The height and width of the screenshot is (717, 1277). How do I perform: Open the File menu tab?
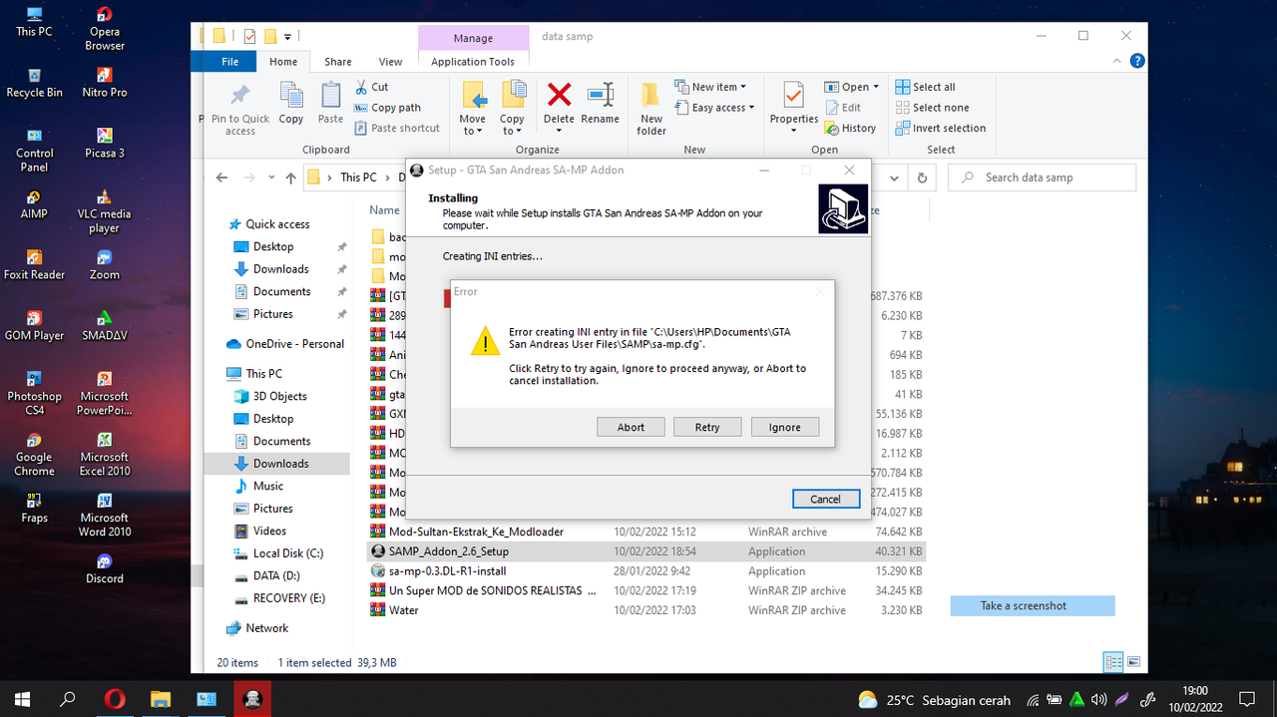[x=229, y=61]
